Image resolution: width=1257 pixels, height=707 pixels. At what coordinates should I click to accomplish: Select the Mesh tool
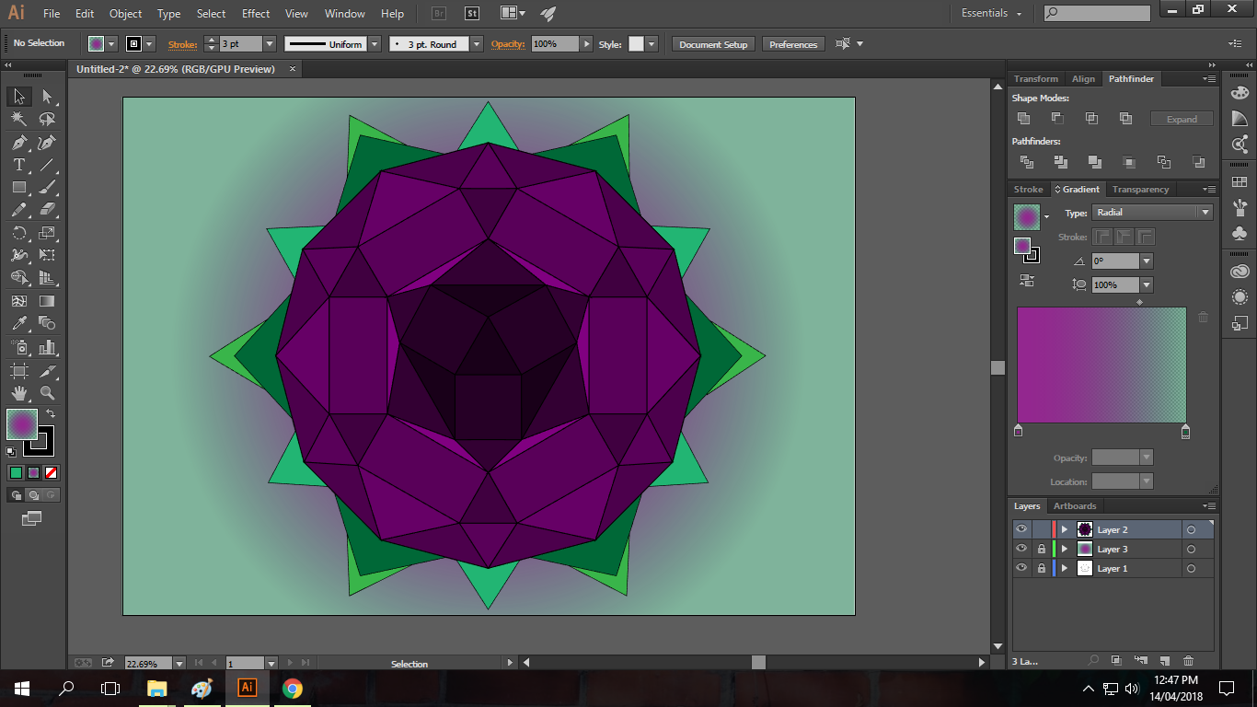(x=19, y=301)
